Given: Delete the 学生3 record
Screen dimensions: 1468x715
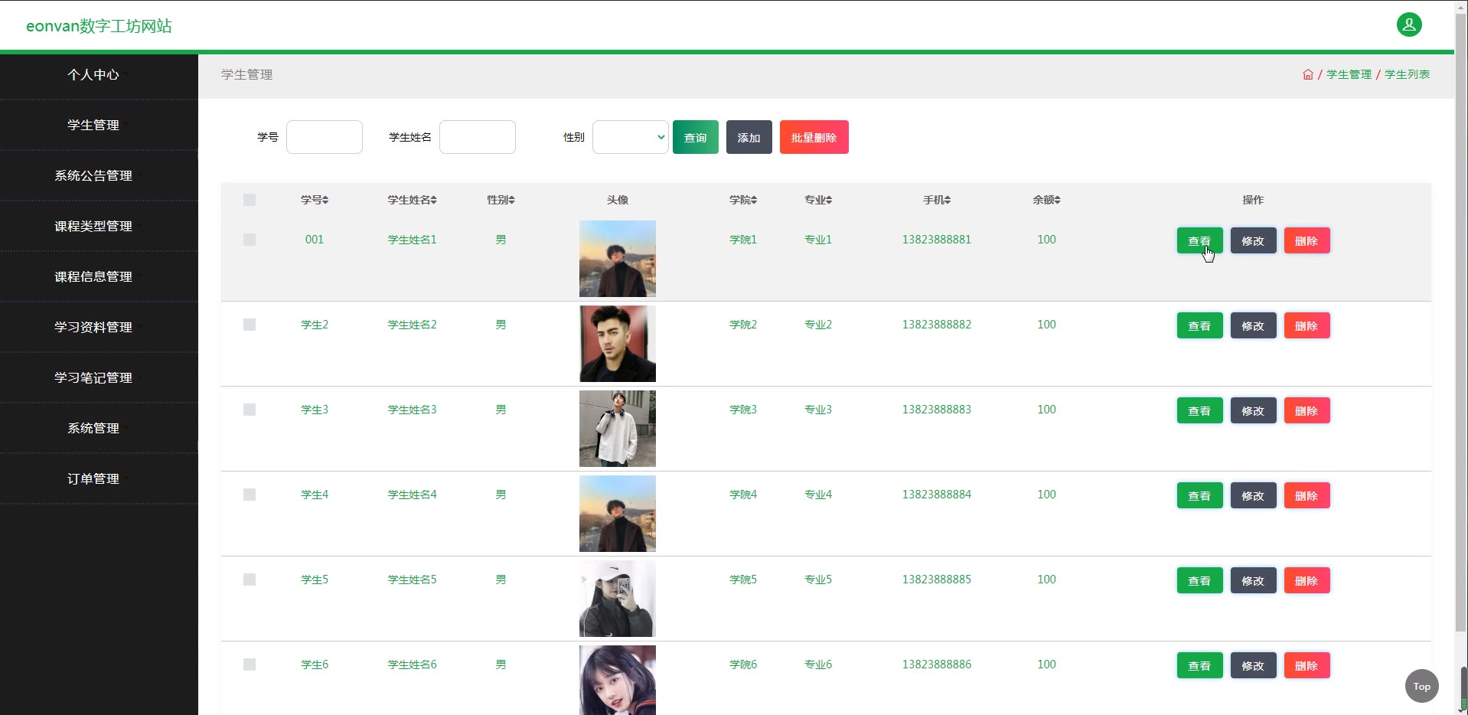Looking at the screenshot, I should coord(1307,410).
